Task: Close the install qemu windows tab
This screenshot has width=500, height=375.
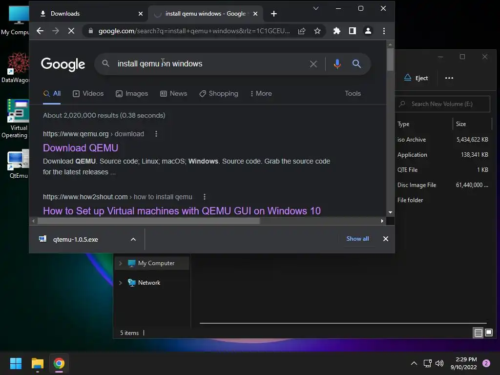Action: pos(255,14)
